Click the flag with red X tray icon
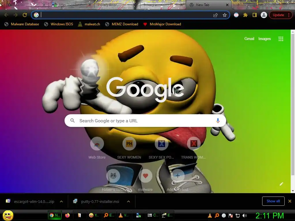Image resolution: width=295 pixels, height=221 pixels. (x=231, y=216)
